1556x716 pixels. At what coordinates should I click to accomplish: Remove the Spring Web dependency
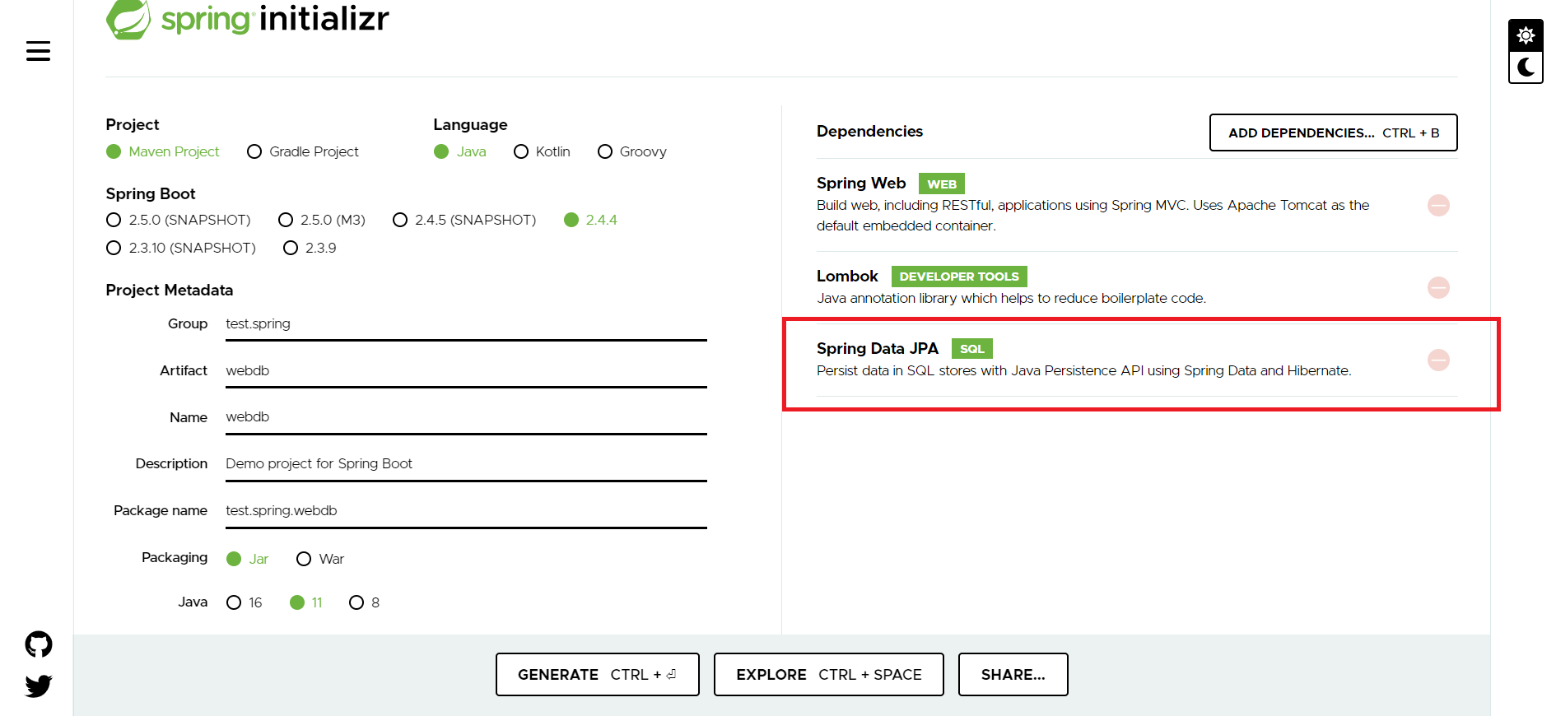click(1438, 205)
